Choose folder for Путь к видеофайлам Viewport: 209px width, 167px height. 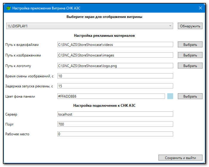pyautogui.click(x=190, y=45)
